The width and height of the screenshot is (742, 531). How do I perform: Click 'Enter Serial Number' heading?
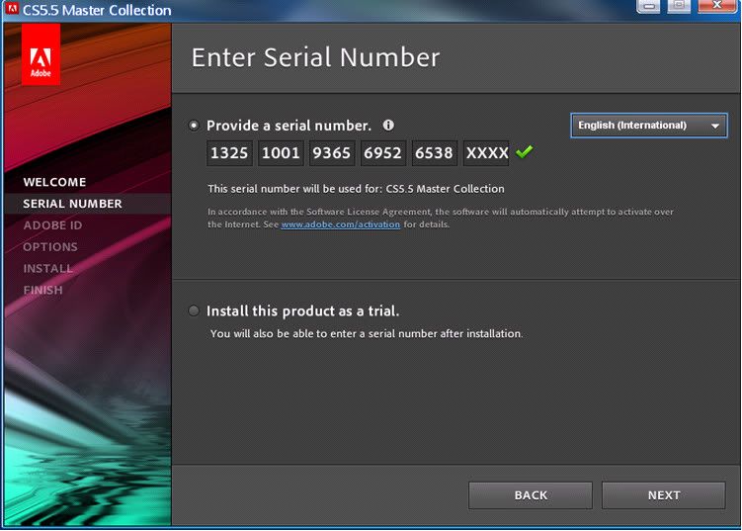pyautogui.click(x=315, y=57)
